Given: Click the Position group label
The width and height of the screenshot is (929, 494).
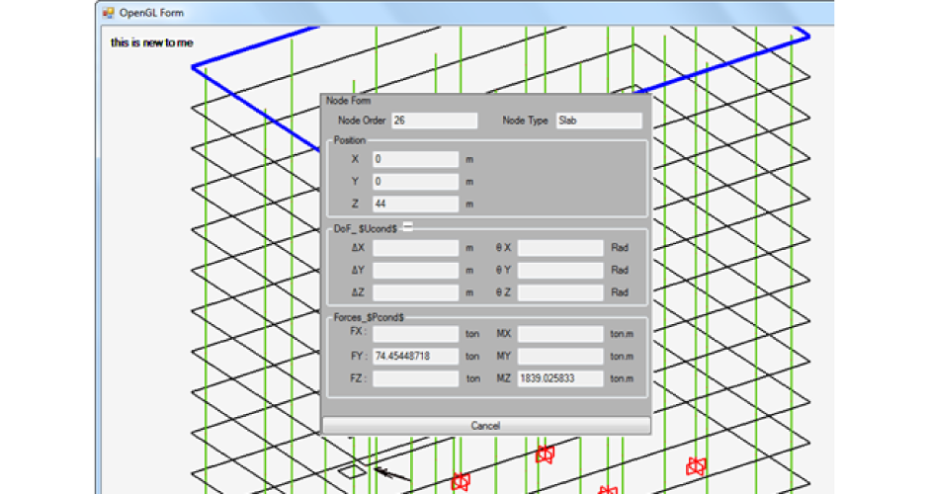Looking at the screenshot, I should click(350, 140).
